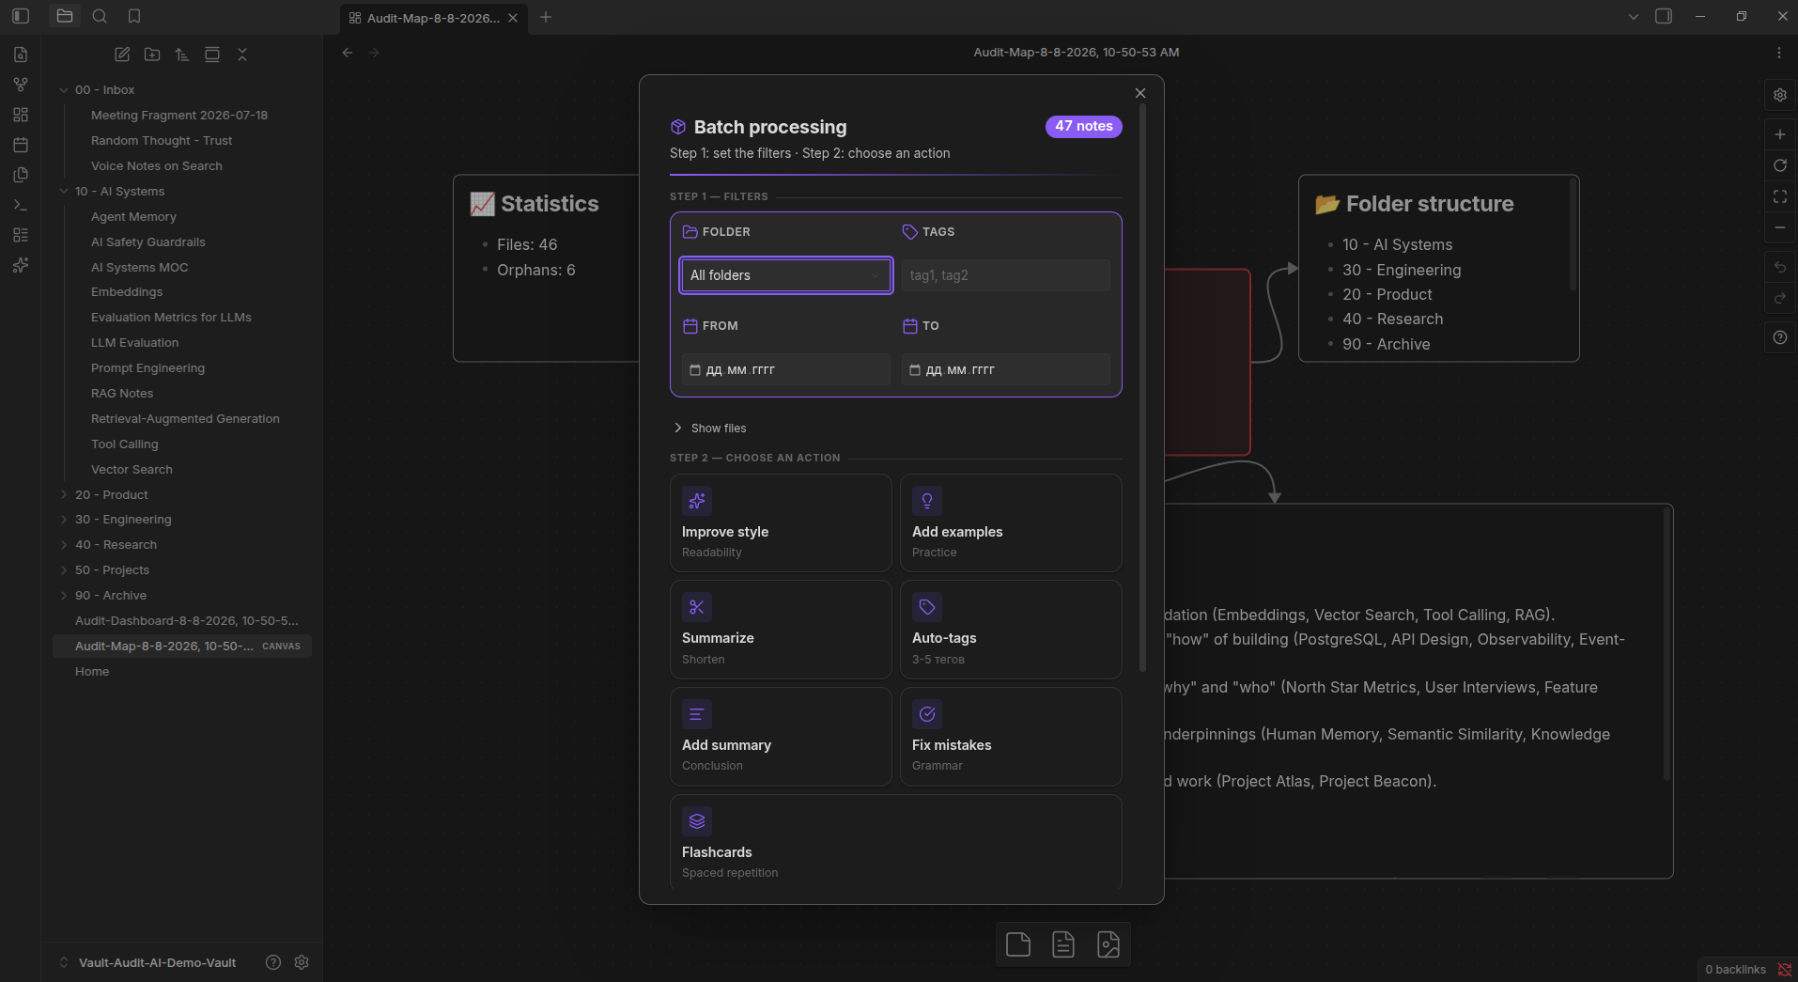Click the FROM date field

786,369
